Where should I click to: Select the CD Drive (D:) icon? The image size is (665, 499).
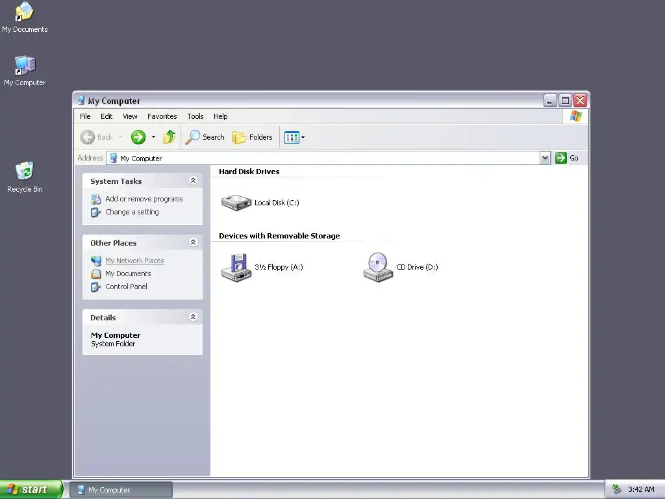pyautogui.click(x=378, y=267)
